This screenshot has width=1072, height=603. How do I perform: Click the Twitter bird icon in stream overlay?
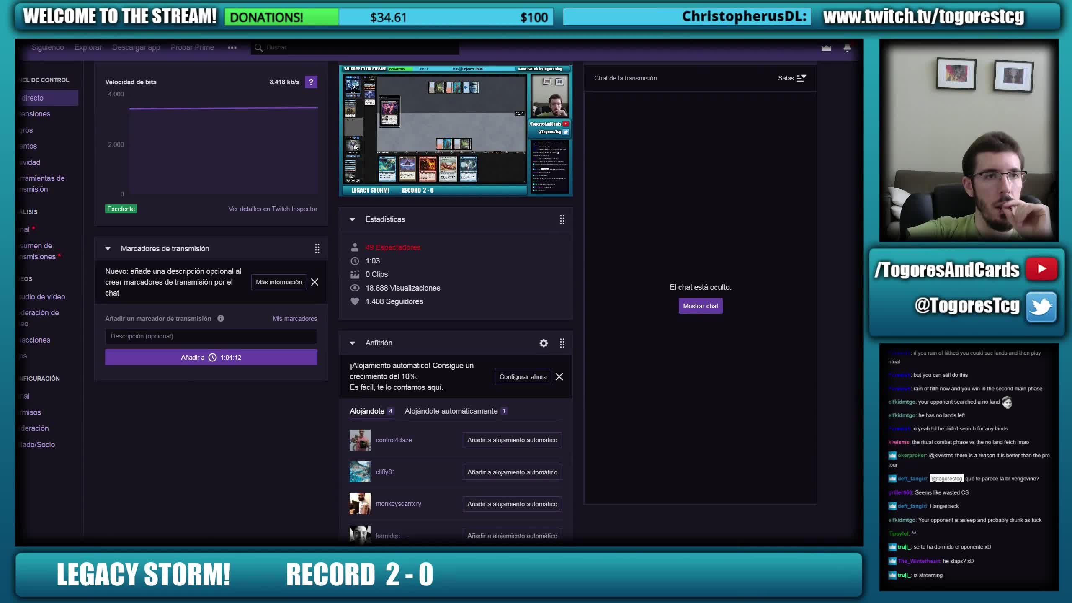1041,307
